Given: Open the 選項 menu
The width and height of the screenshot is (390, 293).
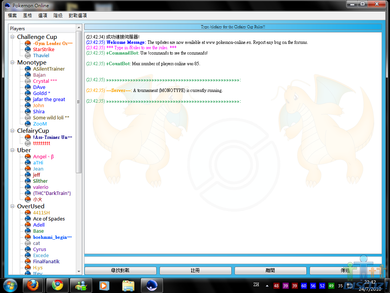Looking at the screenshot, I should coord(43,15).
